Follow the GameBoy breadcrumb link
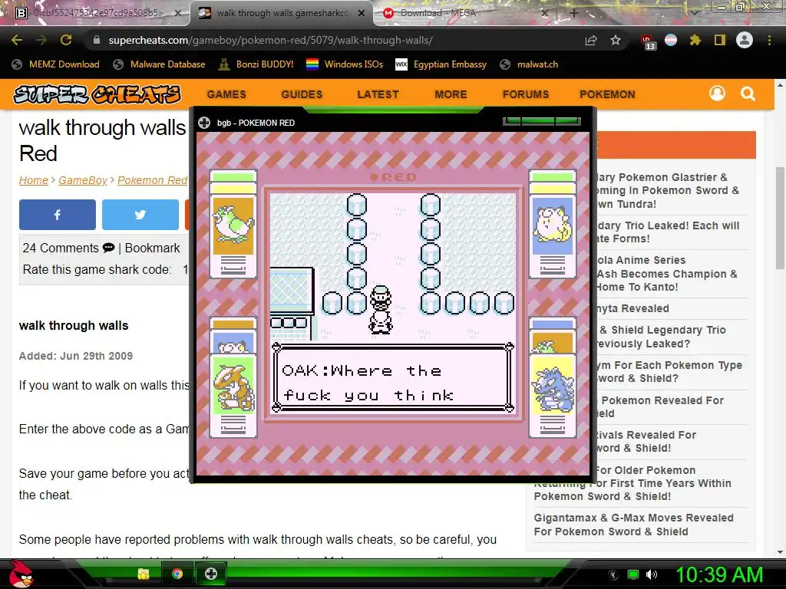 click(83, 180)
